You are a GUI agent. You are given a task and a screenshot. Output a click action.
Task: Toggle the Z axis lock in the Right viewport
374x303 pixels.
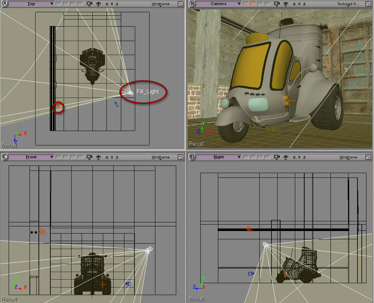[304, 157]
